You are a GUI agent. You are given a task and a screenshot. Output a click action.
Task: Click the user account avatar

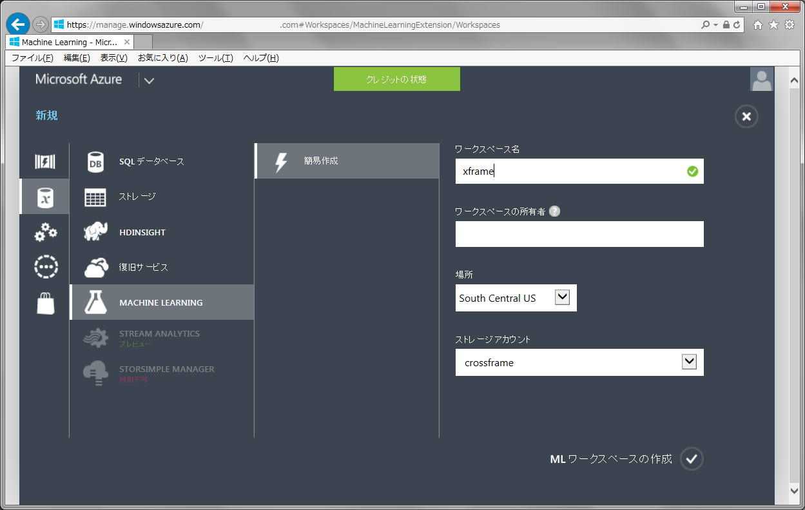coord(761,79)
